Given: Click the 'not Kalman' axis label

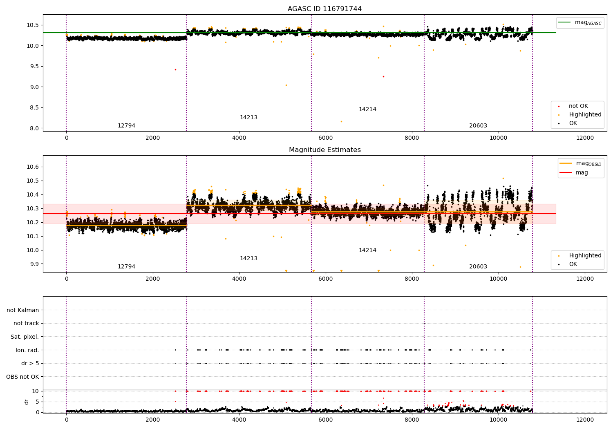Looking at the screenshot, I should (23, 311).
